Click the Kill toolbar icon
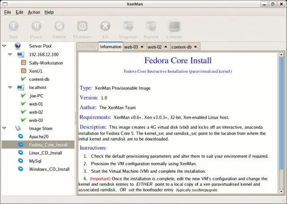 [x=105, y=26]
